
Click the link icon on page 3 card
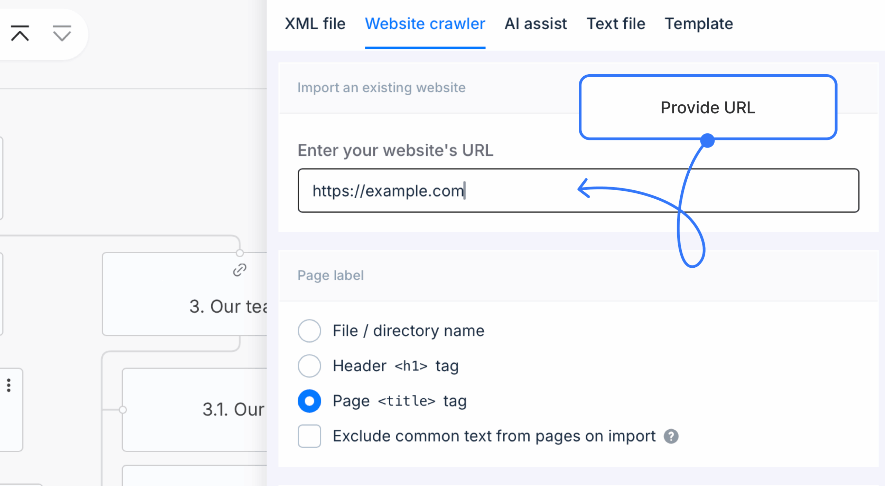240,270
